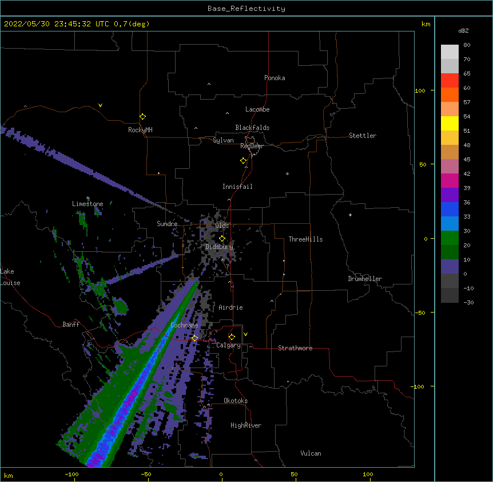Select the pink 45–42 dBZ legend swatch
This screenshot has width=493, height=482.
click(x=450, y=166)
